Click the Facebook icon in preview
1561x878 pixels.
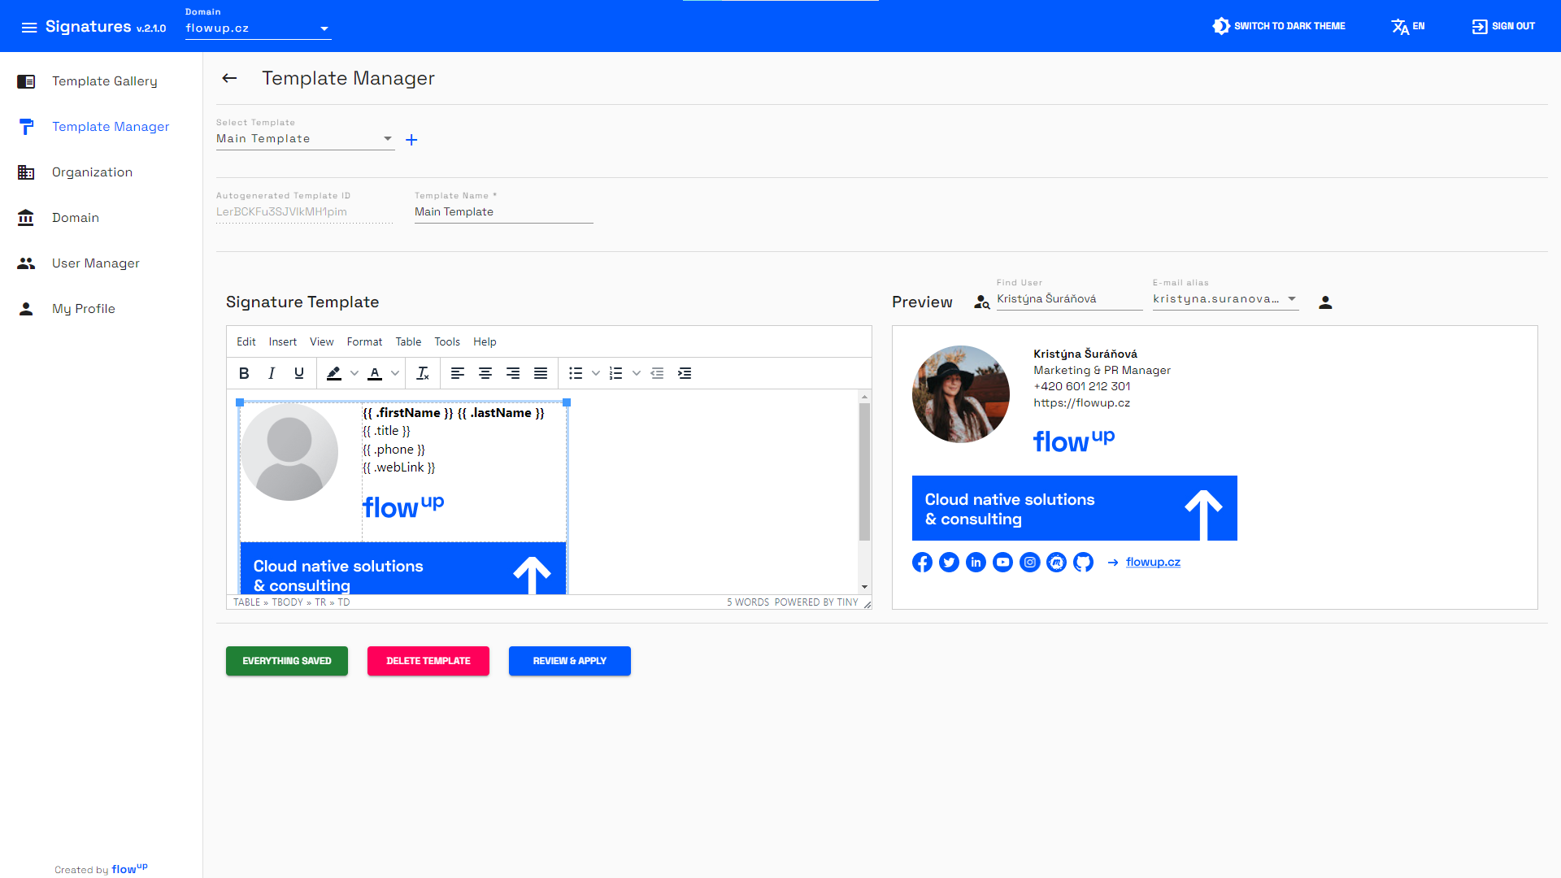tap(922, 563)
